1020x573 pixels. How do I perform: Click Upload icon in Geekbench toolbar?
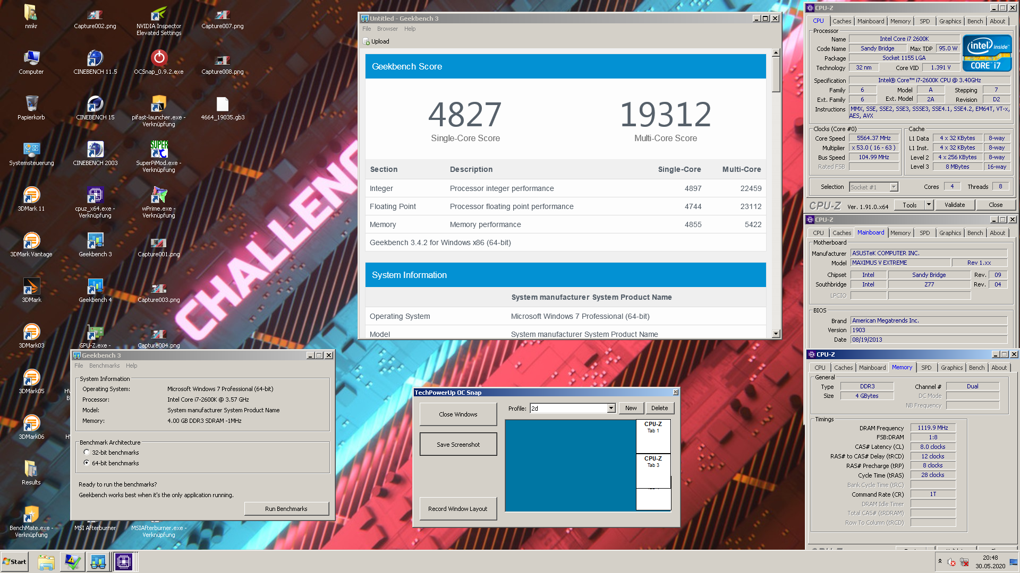tap(376, 41)
